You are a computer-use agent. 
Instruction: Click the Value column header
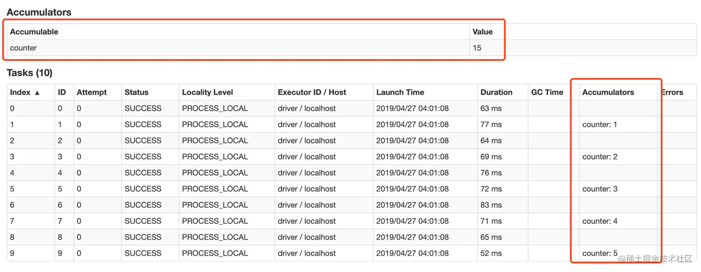[x=483, y=31]
